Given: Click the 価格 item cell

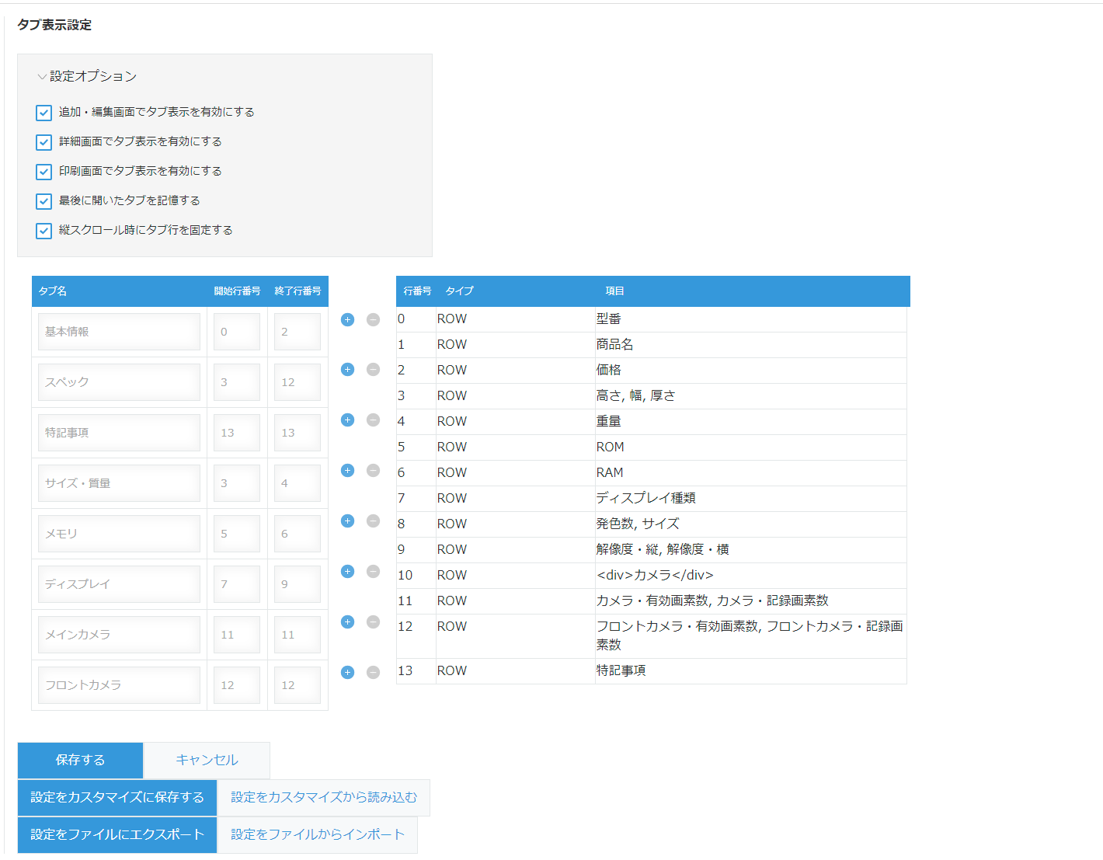Looking at the screenshot, I should [x=750, y=371].
